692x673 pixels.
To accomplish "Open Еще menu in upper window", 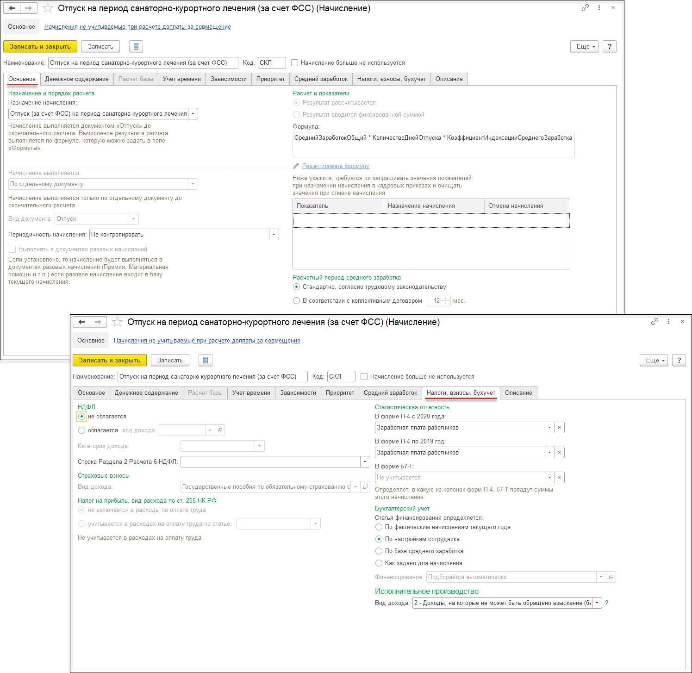I will click(585, 46).
